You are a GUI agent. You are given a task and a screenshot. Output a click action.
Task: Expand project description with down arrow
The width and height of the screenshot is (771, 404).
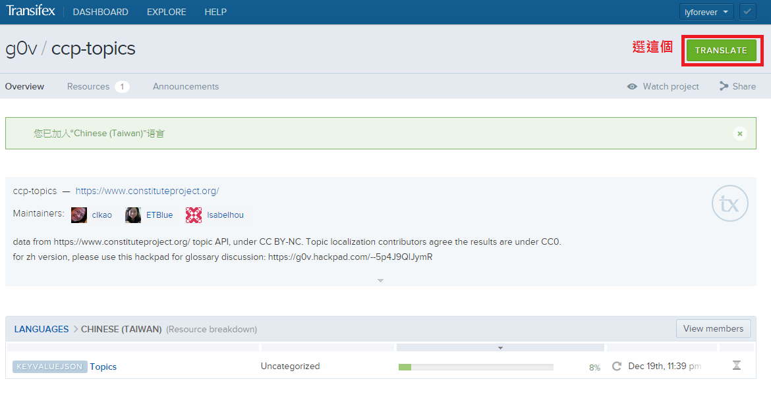tap(380, 280)
